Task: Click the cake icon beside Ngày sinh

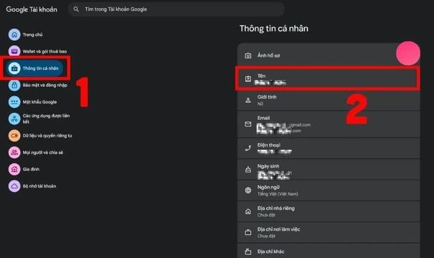Action: coord(248,170)
